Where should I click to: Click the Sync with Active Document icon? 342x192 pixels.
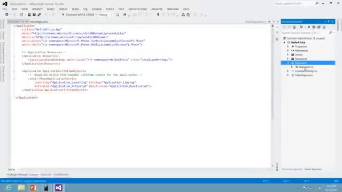click(x=309, y=27)
